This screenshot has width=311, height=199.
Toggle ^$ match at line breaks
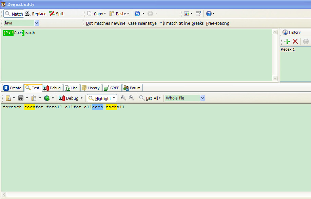point(181,23)
